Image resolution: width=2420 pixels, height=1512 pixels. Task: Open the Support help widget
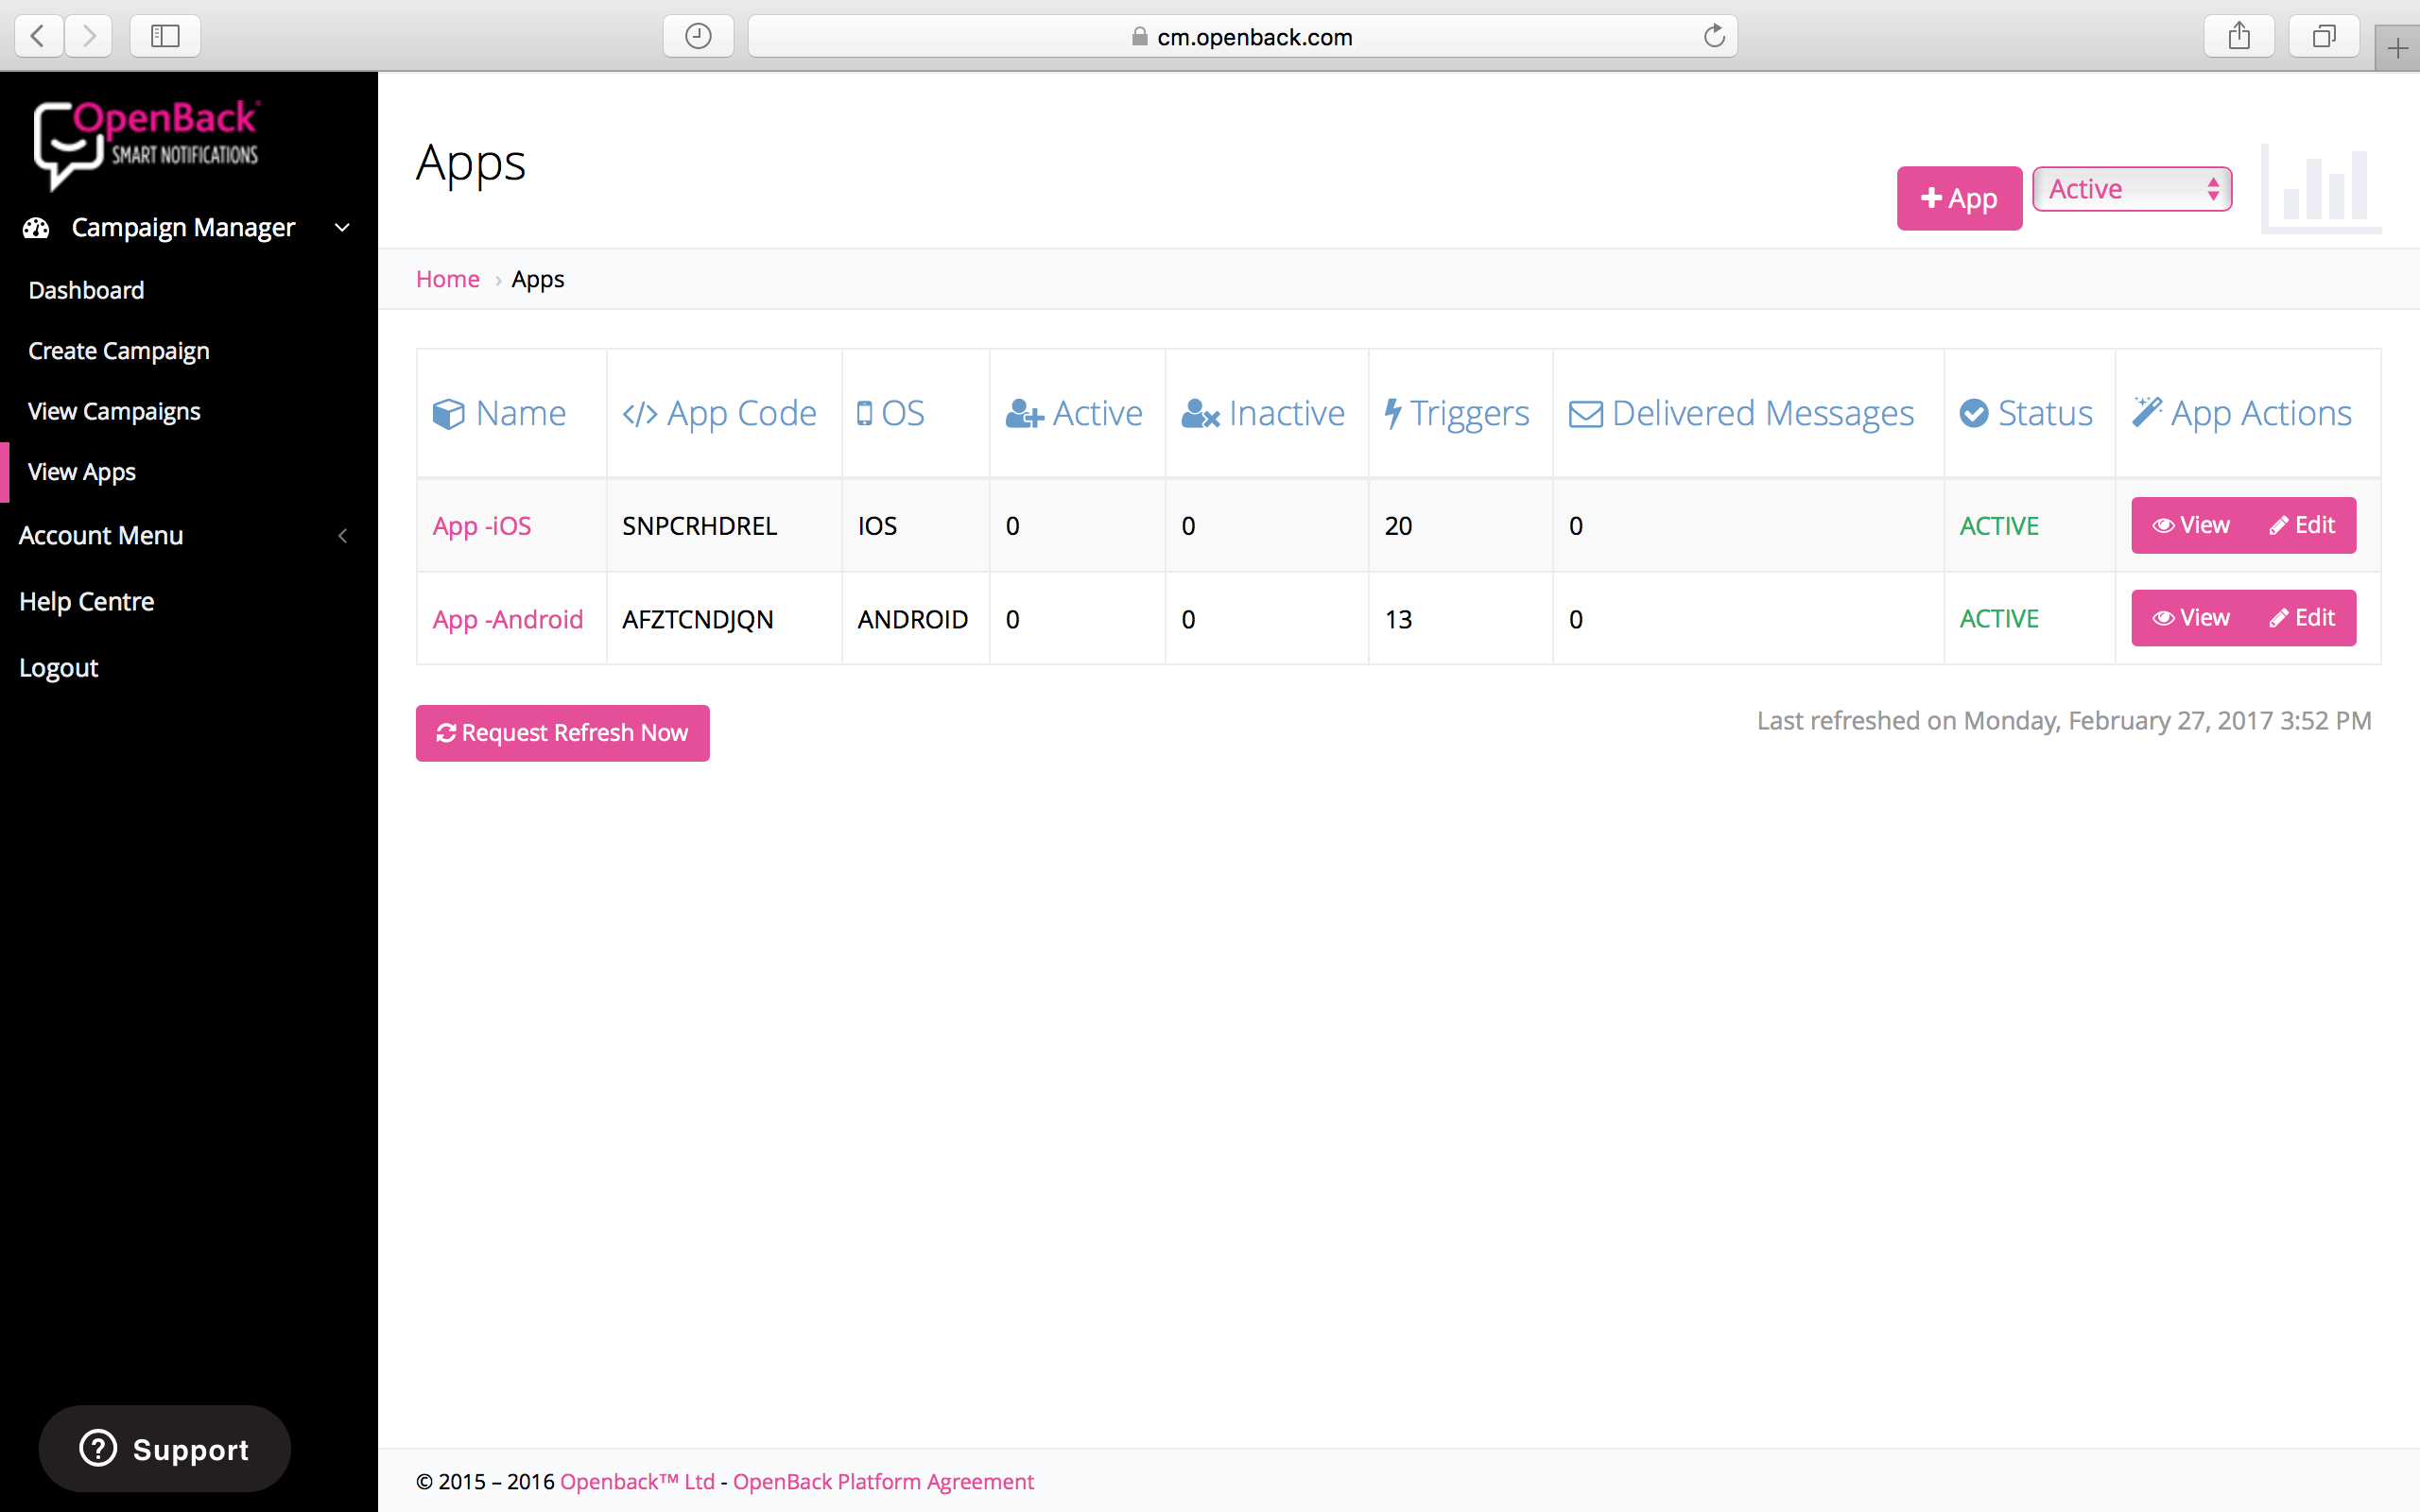coord(165,1448)
